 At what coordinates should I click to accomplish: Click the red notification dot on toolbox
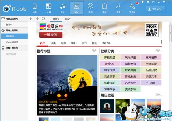coord(137,3)
